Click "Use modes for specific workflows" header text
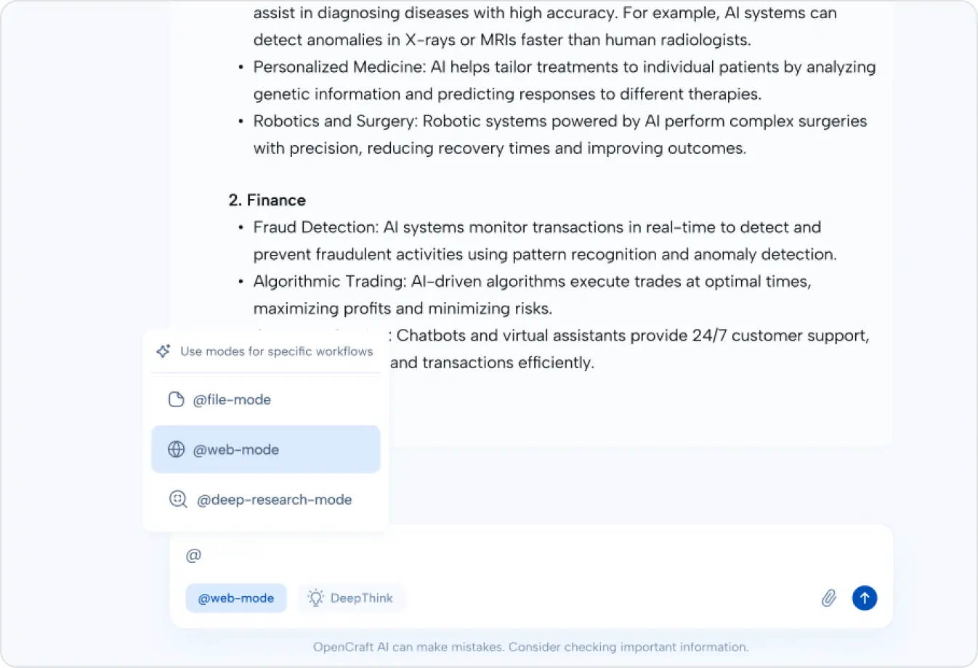This screenshot has width=978, height=668. pos(276,351)
